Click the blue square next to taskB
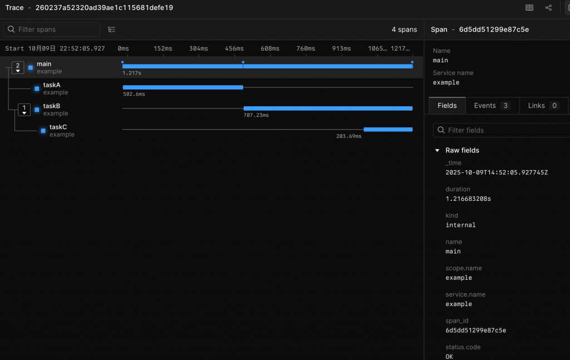This screenshot has height=360, width=570. point(37,110)
